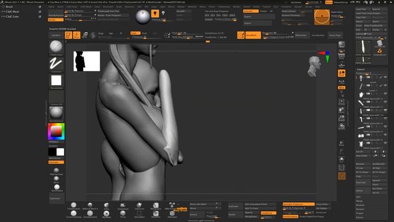Click the Frame icon in right shelf
Image resolution: width=394 pixels, height=222 pixels.
pyautogui.click(x=342, y=102)
